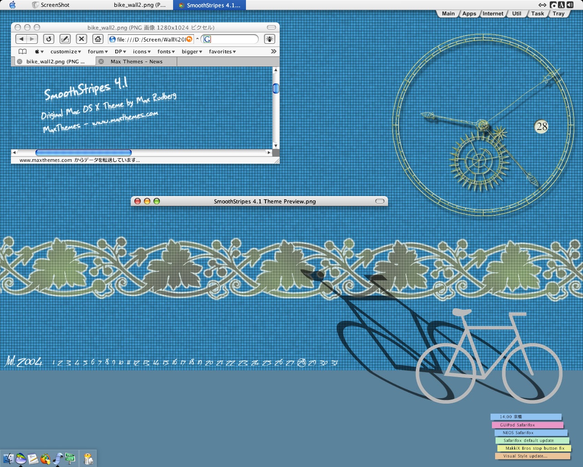Expand the customize bookmarks dropdown
Screen dimensions: 583x467
pos(66,52)
